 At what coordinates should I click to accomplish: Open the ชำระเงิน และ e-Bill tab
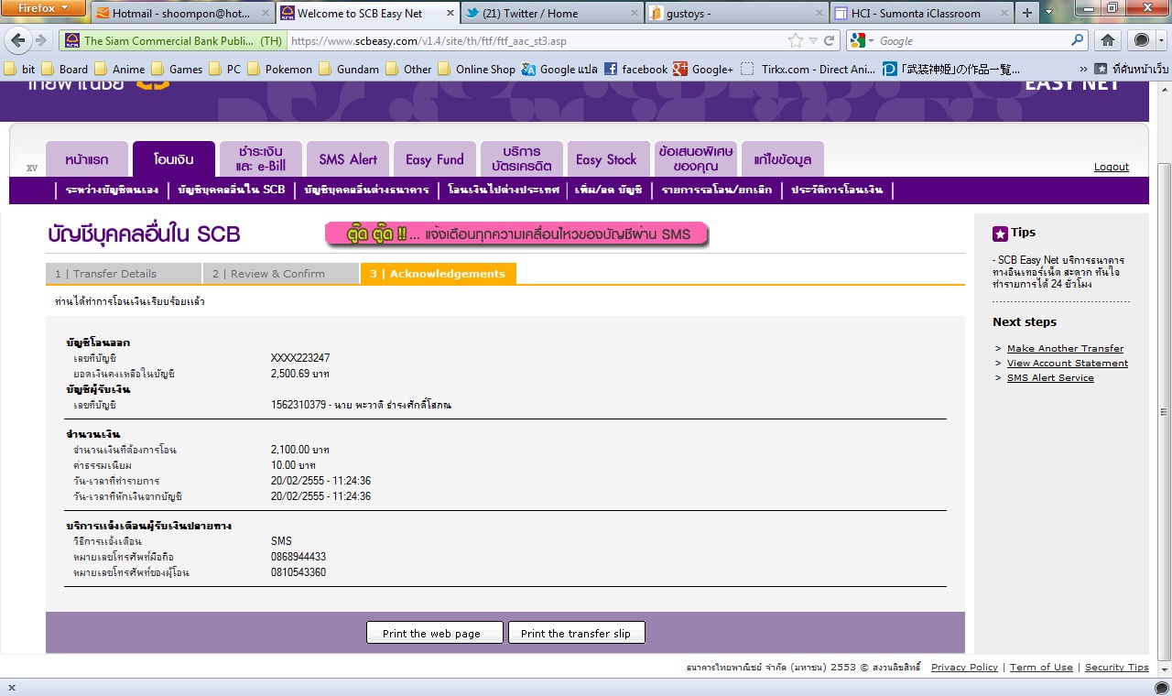pyautogui.click(x=261, y=159)
